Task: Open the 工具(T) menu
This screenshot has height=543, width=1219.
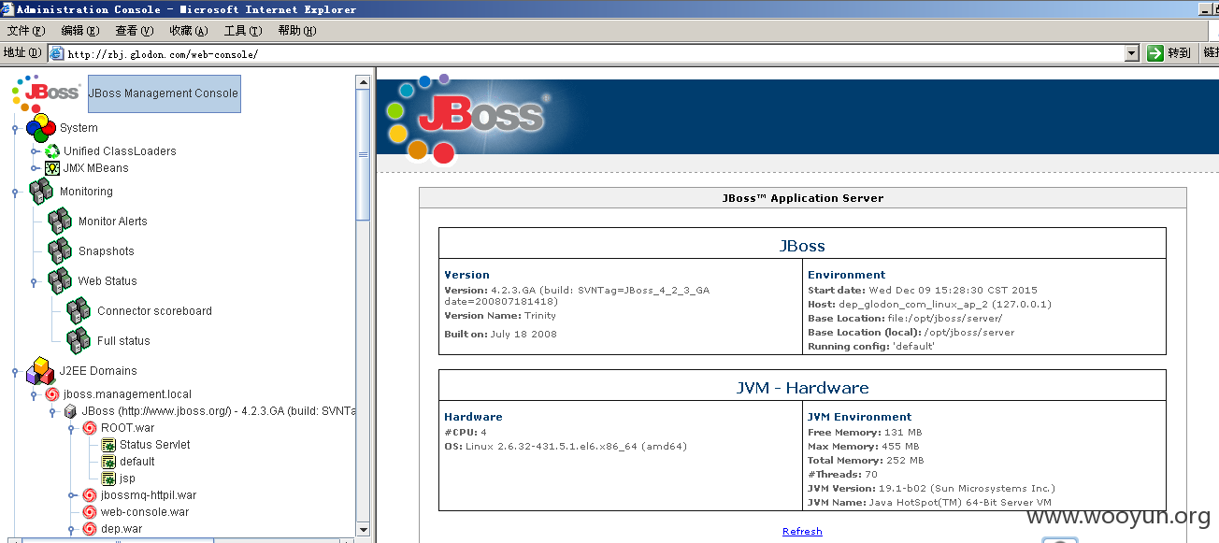Action: (x=242, y=31)
